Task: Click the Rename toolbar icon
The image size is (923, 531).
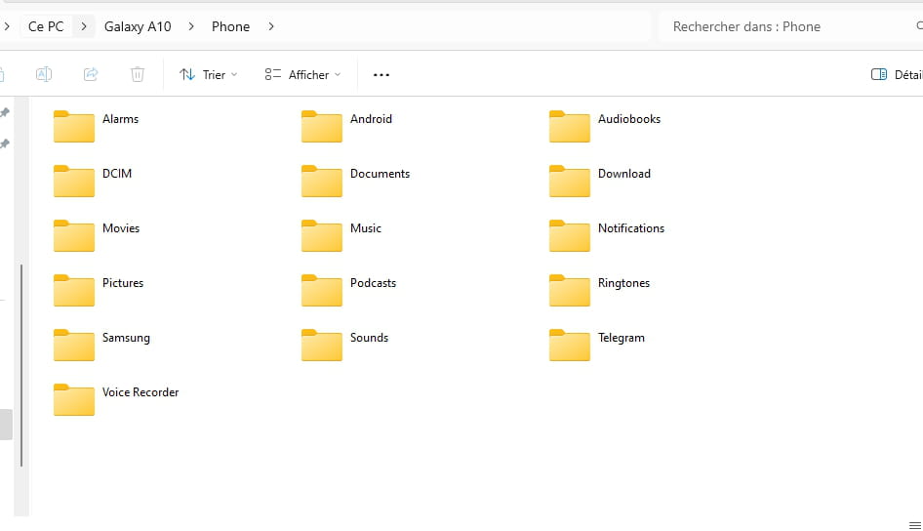Action: (44, 74)
